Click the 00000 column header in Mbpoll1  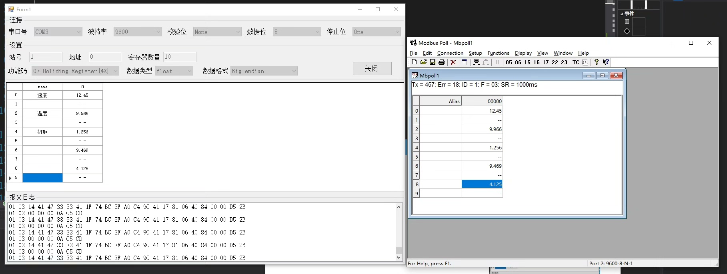pyautogui.click(x=482, y=101)
